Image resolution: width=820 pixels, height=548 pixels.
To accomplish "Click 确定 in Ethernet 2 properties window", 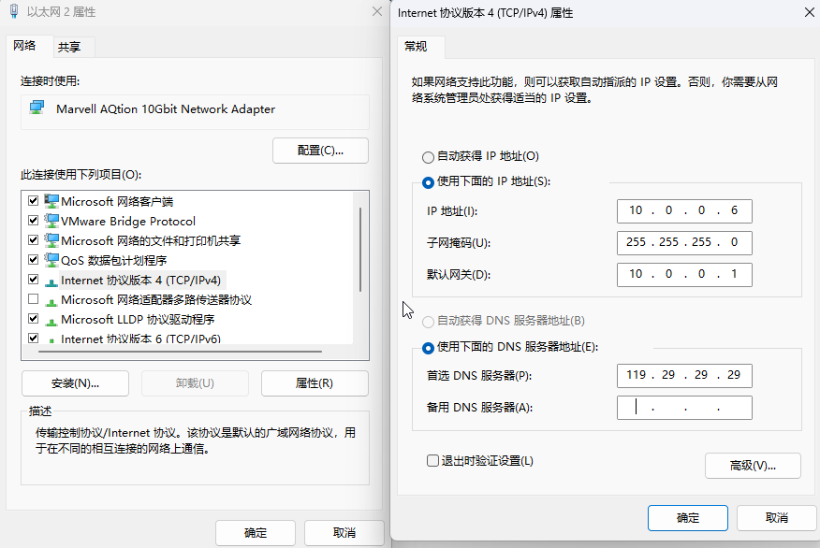I will tap(256, 533).
